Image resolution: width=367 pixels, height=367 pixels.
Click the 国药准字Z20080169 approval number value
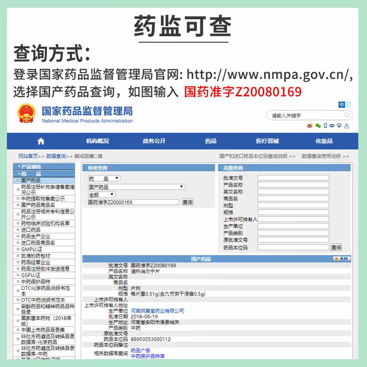pyautogui.click(x=153, y=266)
